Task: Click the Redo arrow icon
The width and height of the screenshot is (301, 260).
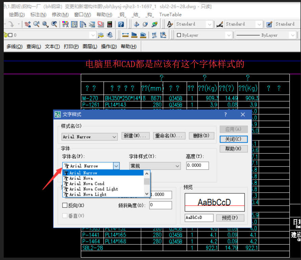Action: pos(11,24)
